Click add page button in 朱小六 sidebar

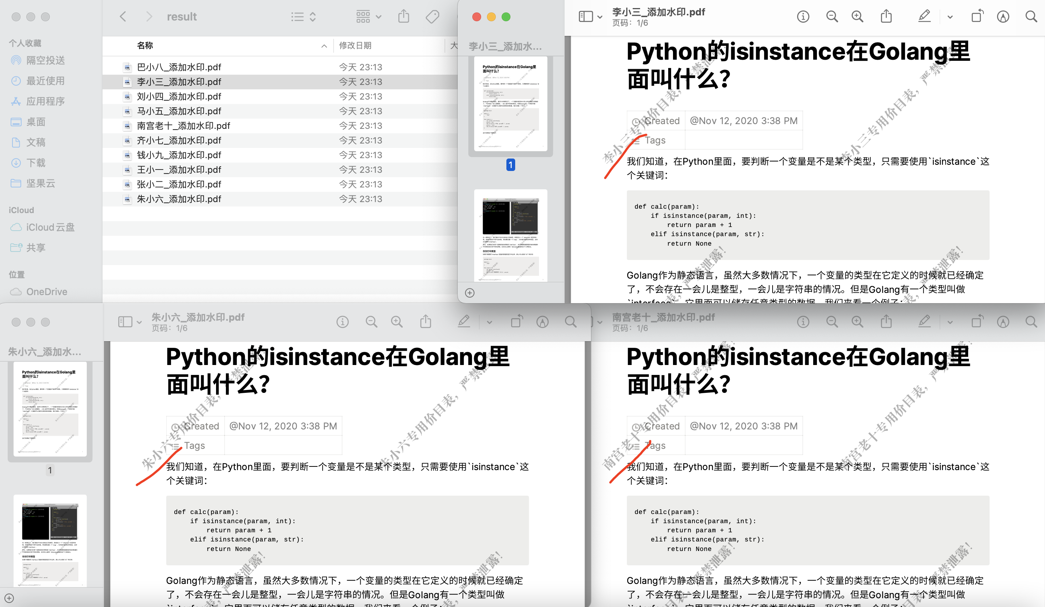click(9, 598)
